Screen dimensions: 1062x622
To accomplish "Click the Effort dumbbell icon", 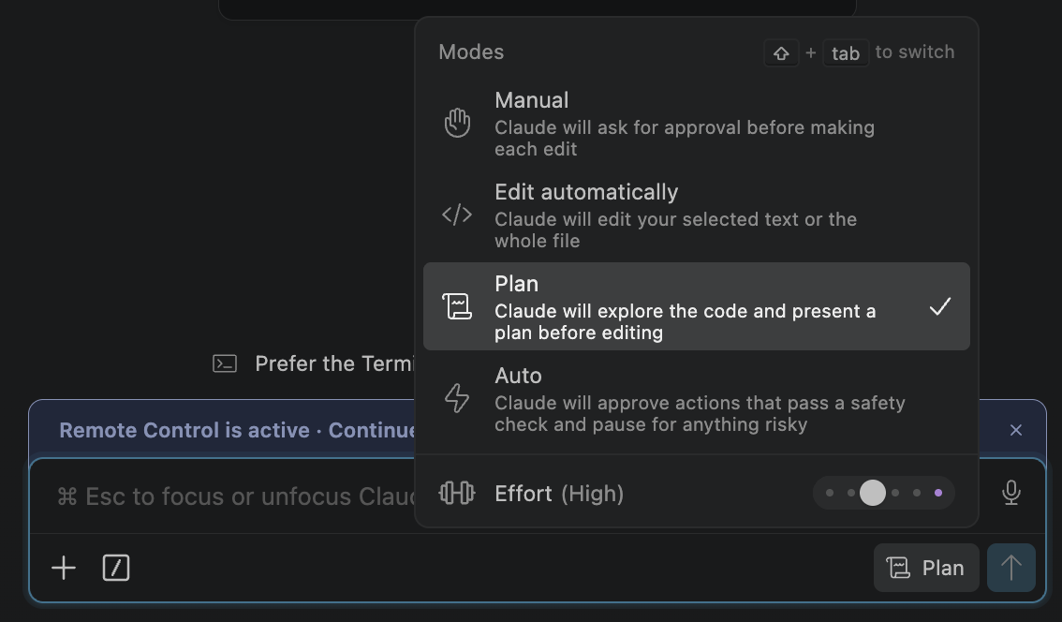I will pyautogui.click(x=457, y=493).
